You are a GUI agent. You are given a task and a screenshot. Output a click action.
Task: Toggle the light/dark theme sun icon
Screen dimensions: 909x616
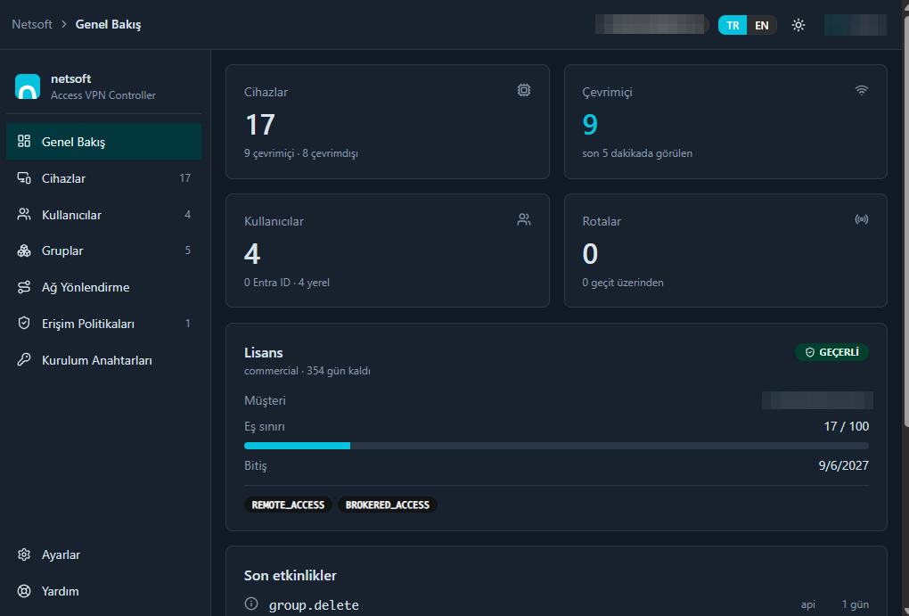[798, 25]
